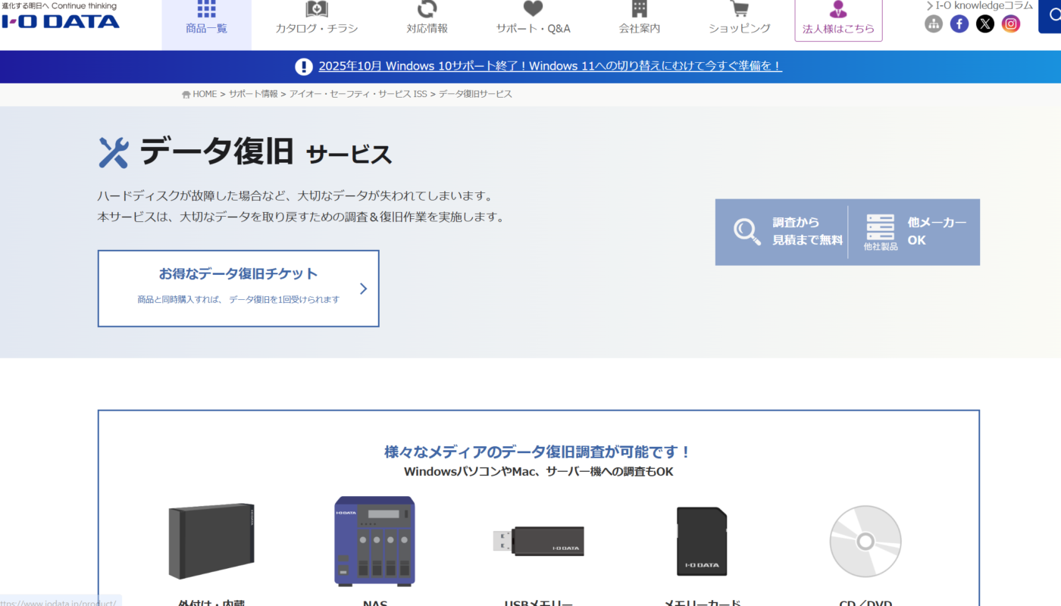Click the カタログ・チラシ catalog icon

[x=315, y=9]
